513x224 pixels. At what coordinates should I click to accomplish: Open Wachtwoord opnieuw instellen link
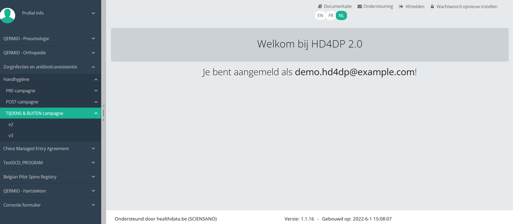point(467,7)
